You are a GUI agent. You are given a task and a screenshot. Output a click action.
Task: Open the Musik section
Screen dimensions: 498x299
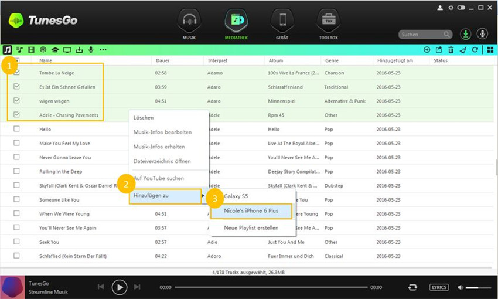tap(189, 24)
